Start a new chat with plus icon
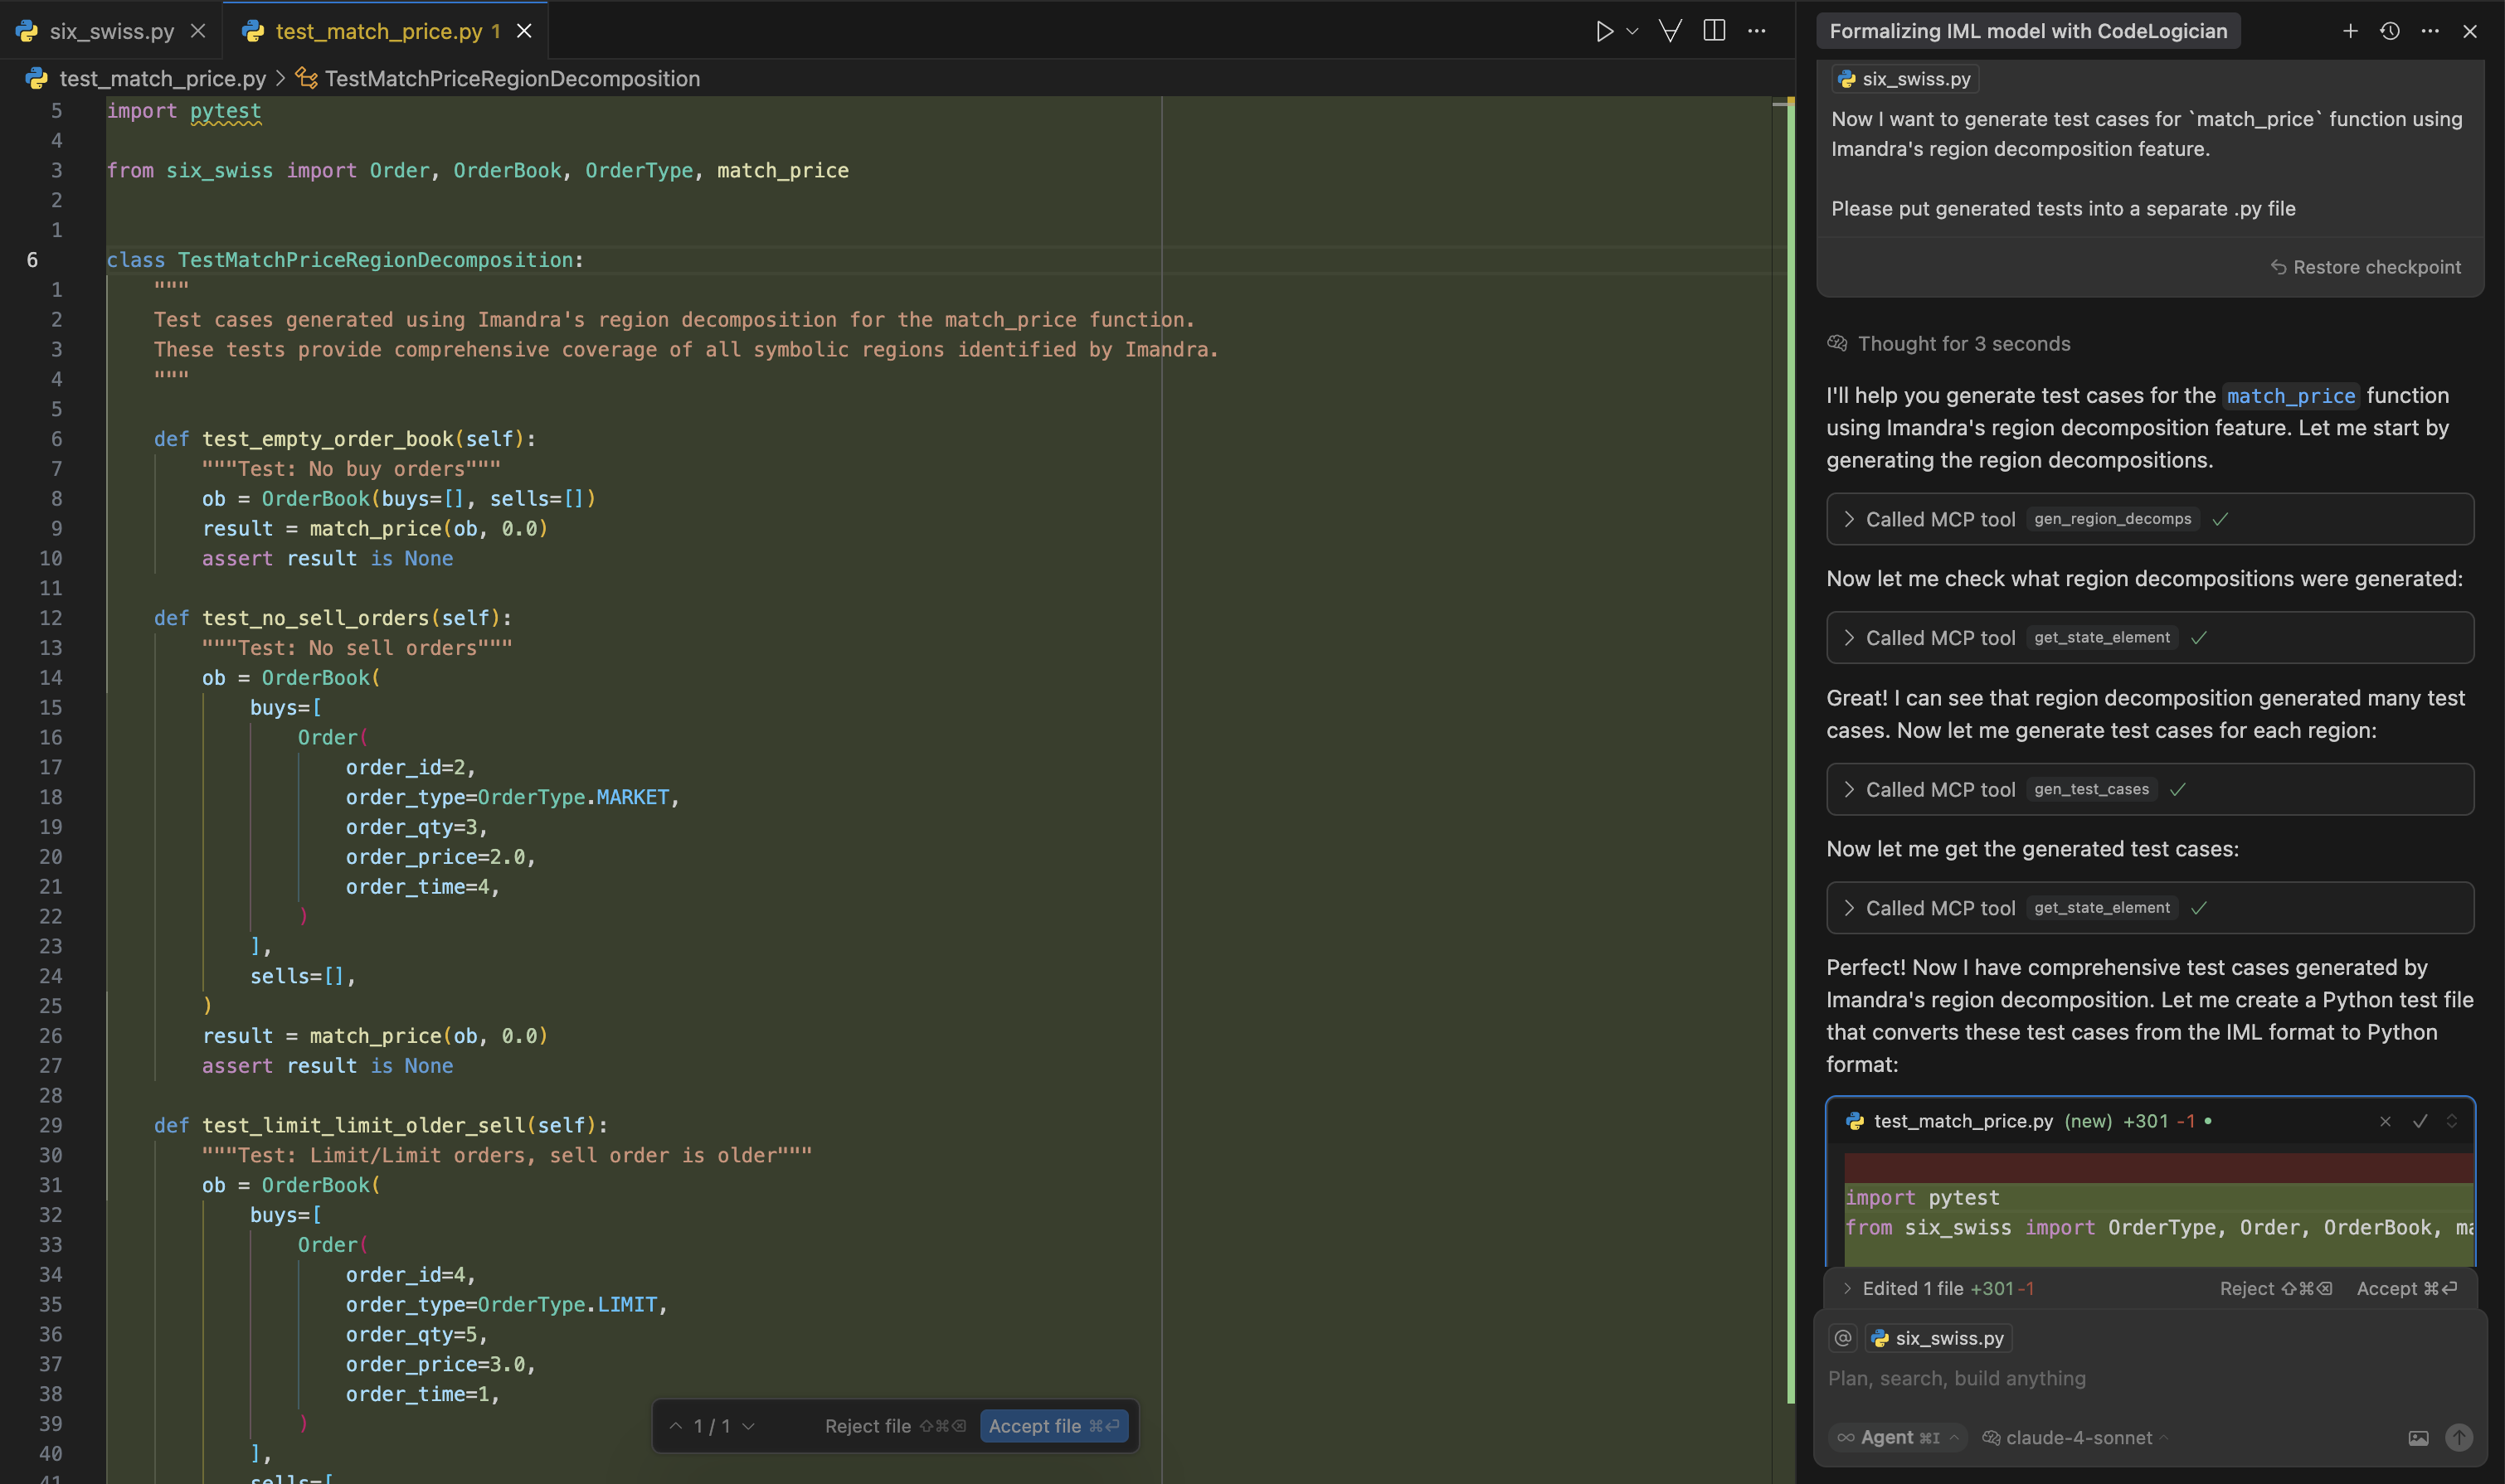Image resolution: width=2505 pixels, height=1484 pixels. 2350,31
